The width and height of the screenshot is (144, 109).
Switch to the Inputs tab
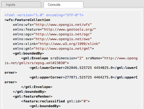click(x=21, y=5)
